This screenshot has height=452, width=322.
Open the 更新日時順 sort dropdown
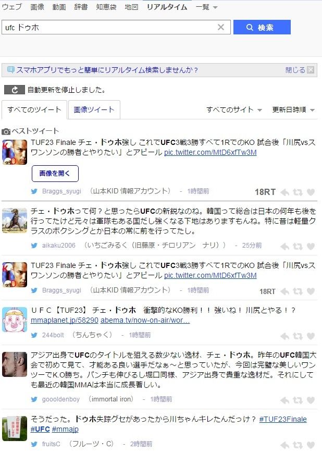tap(293, 109)
